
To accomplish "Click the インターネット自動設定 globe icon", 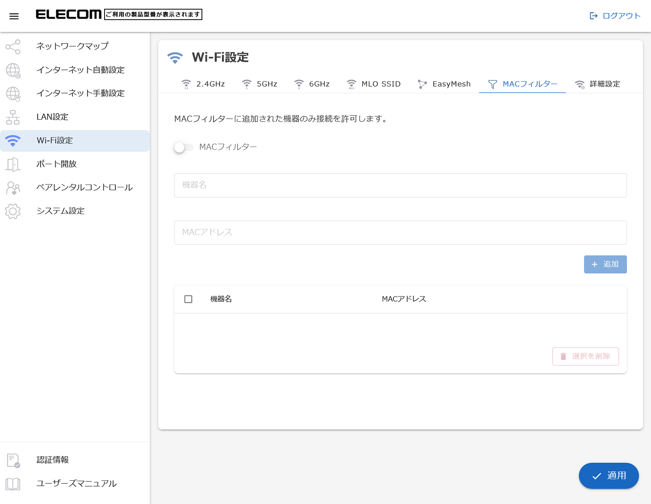I will point(13,70).
